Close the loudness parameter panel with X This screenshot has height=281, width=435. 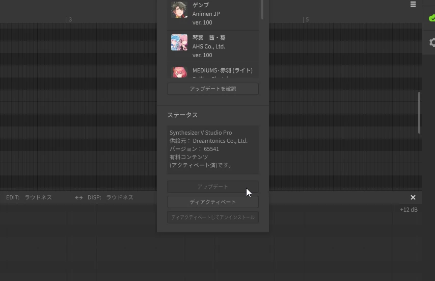pyautogui.click(x=413, y=197)
